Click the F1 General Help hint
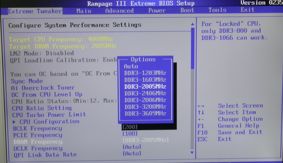Image resolution: width=283 pixels, height=163 pixels. point(228,126)
